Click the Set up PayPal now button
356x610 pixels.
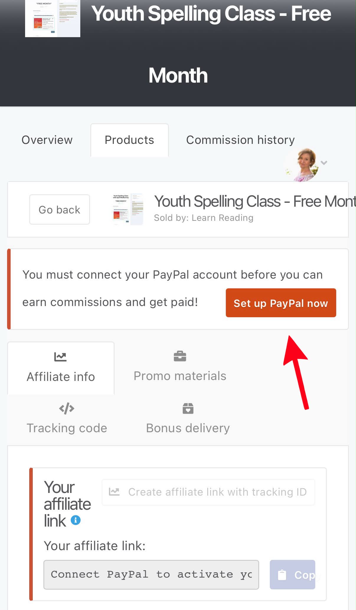(281, 303)
